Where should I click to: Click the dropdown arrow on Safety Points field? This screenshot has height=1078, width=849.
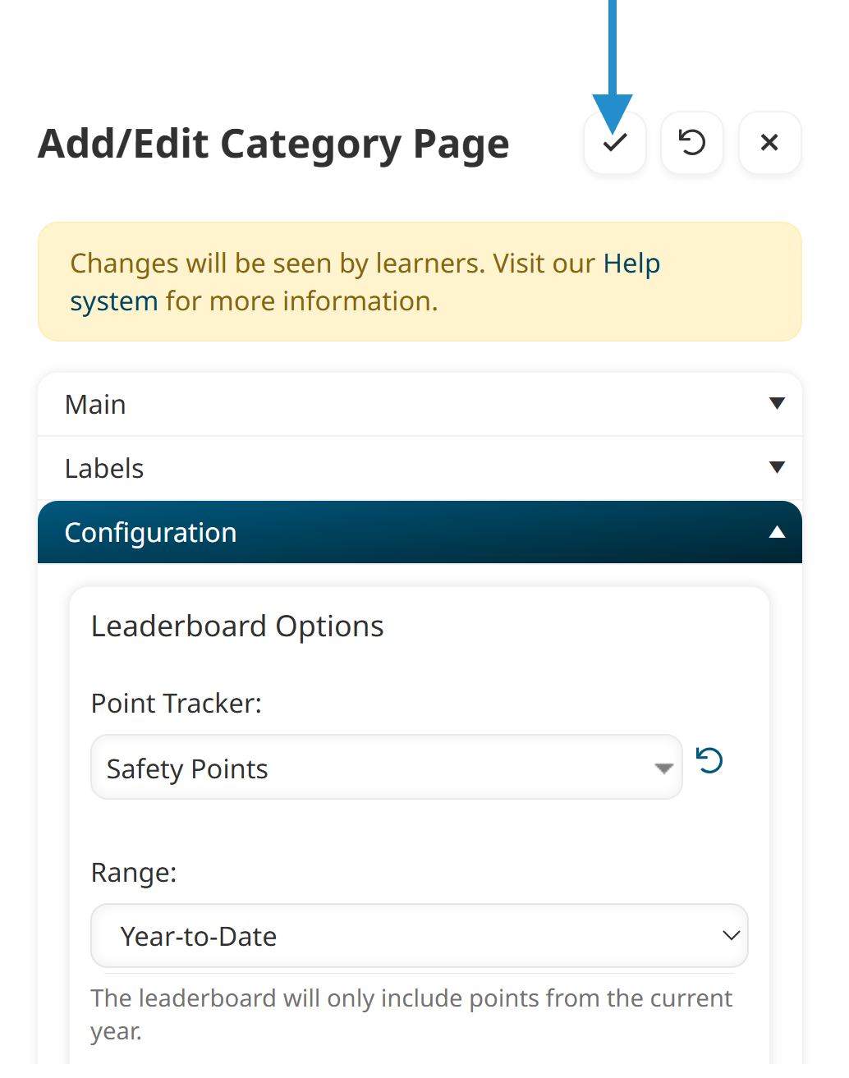click(x=662, y=768)
